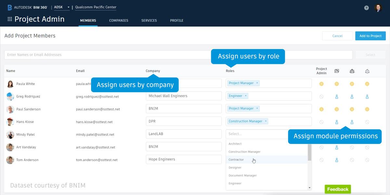The width and height of the screenshot is (390, 195).
Task: Expand the ADSK account dropdown
Action: [68, 7]
